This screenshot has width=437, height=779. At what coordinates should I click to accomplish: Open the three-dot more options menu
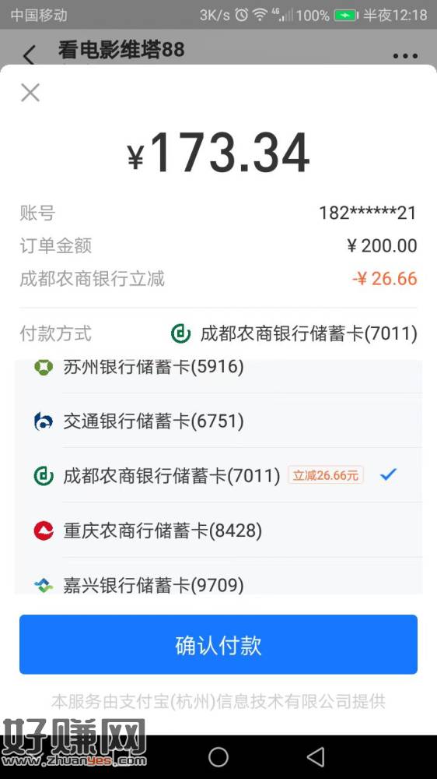click(405, 55)
